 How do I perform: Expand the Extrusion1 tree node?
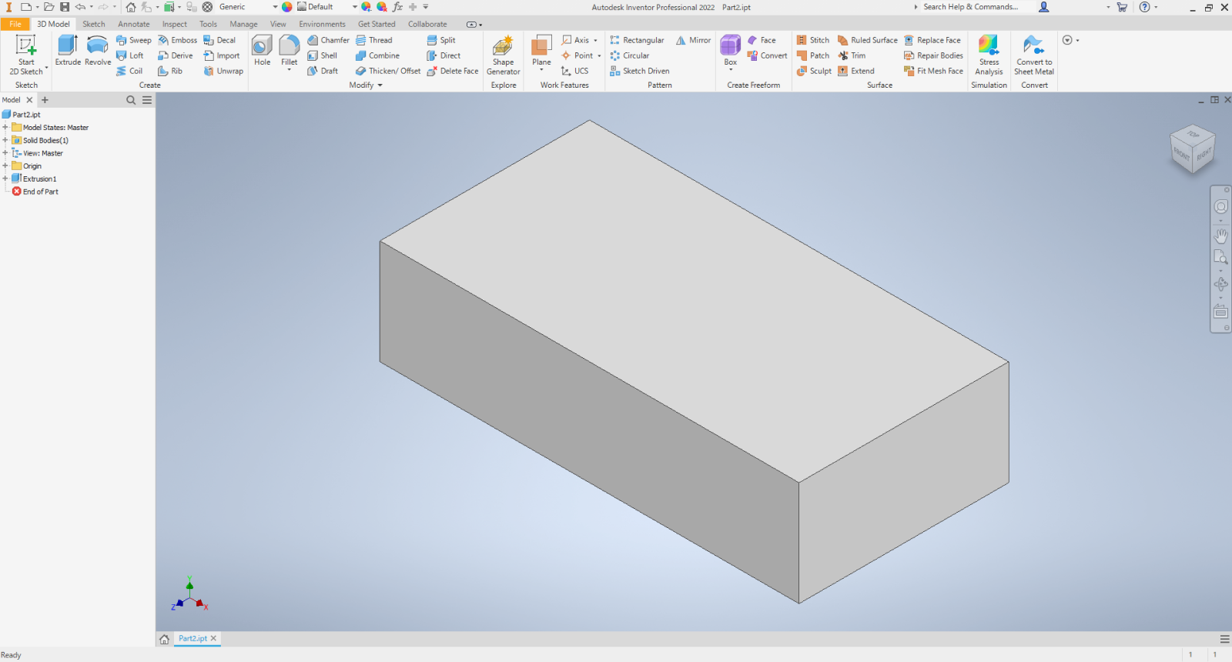tap(5, 179)
